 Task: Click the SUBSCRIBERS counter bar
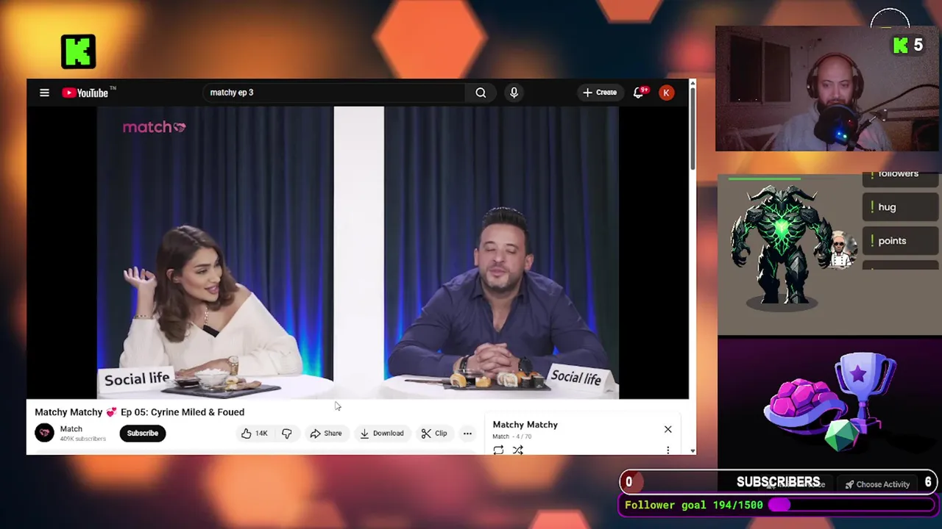[x=778, y=482]
